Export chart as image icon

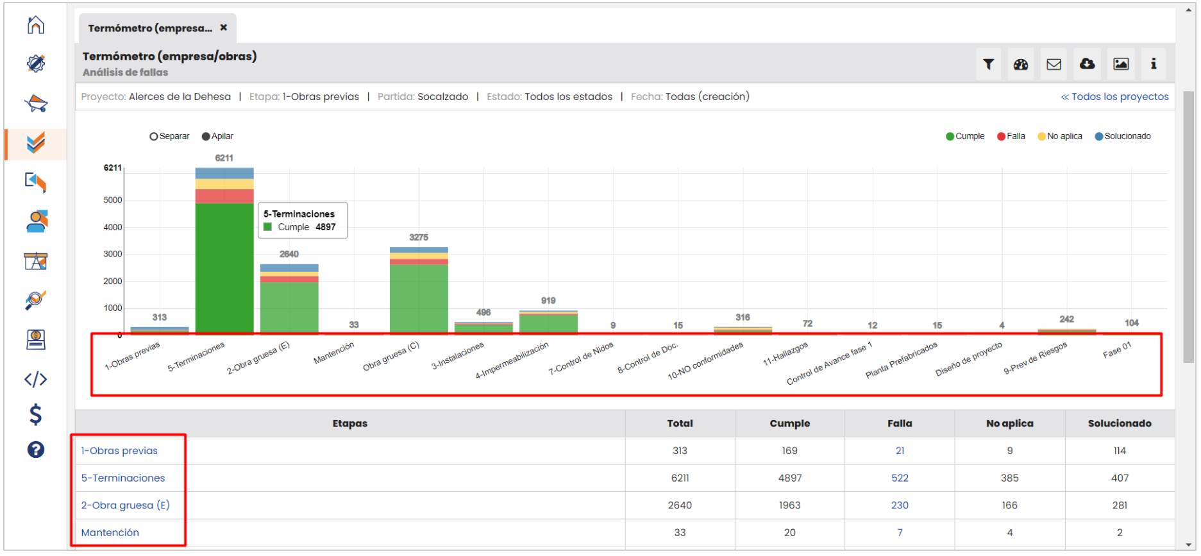(x=1120, y=64)
